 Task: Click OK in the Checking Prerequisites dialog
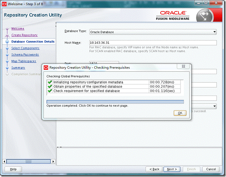[x=180, y=113]
